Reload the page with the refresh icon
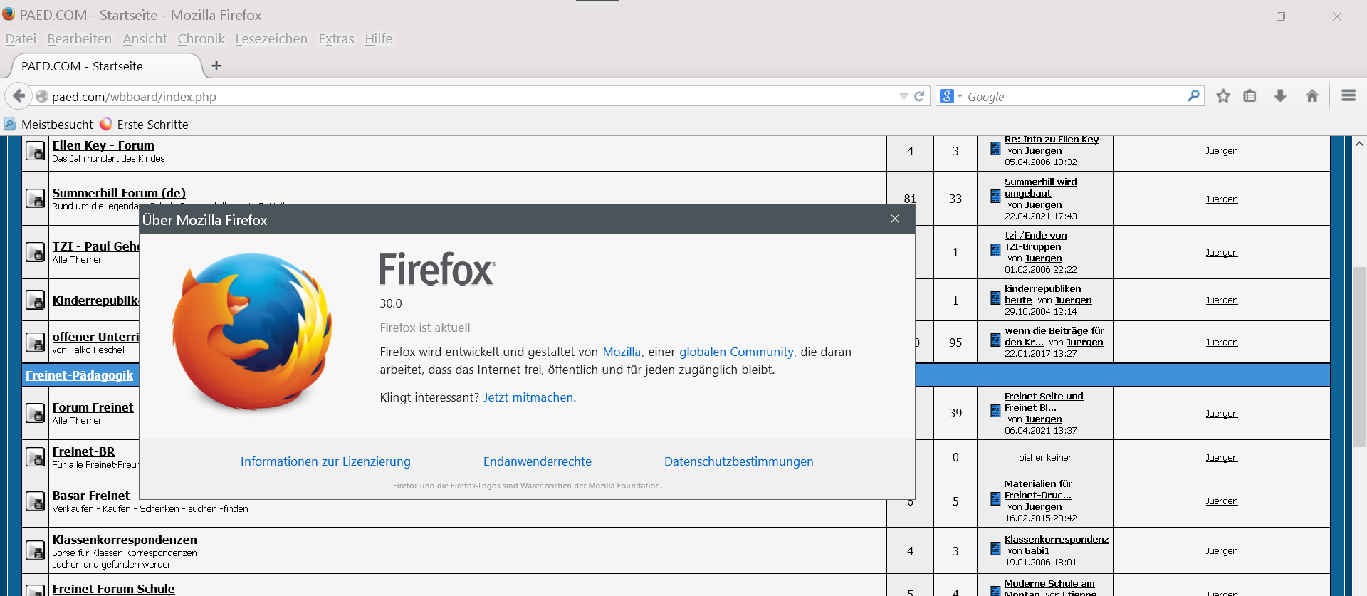1367x596 pixels. tap(919, 96)
